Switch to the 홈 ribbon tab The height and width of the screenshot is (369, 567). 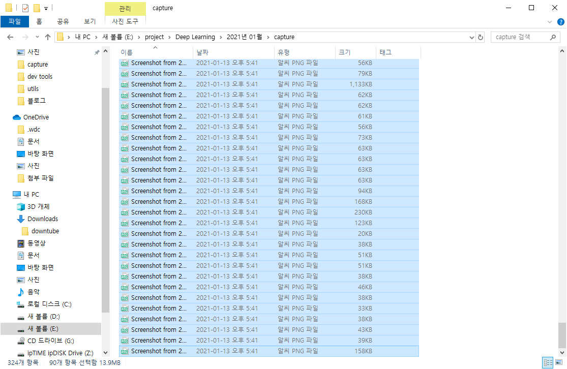pos(39,21)
